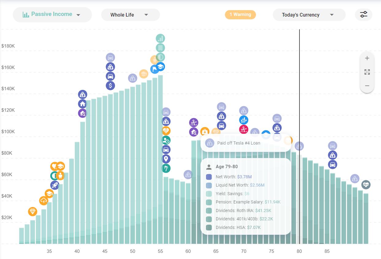Click the 1 Warning badge
Viewport: 381px width, 259px height.
pyautogui.click(x=240, y=14)
